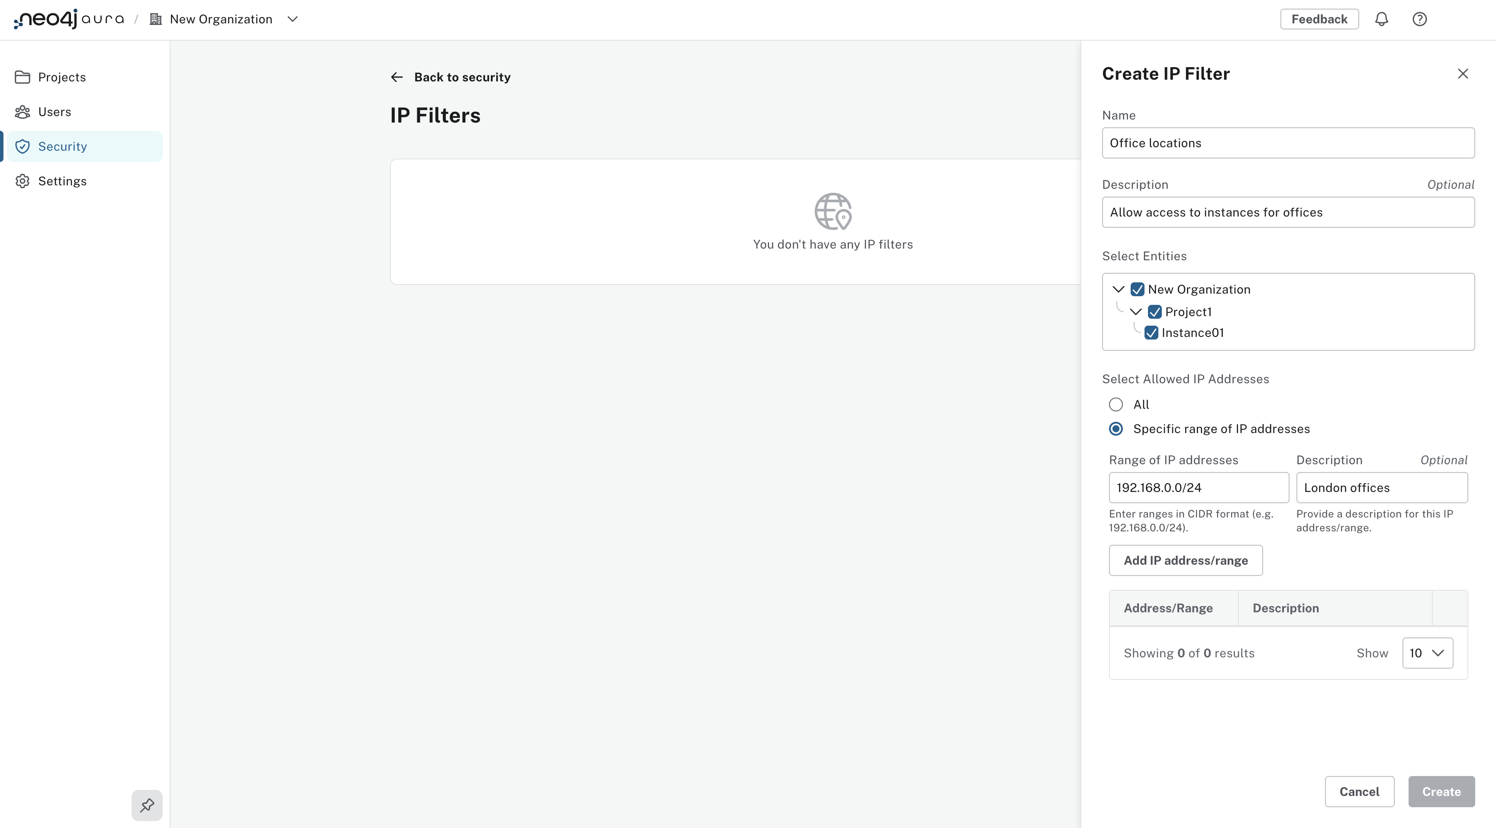Click Add IP address/range button
This screenshot has height=828, width=1496.
(1185, 560)
